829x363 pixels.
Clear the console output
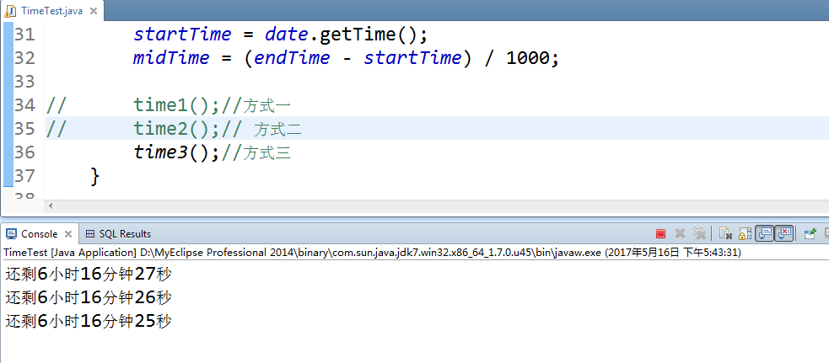tap(724, 234)
